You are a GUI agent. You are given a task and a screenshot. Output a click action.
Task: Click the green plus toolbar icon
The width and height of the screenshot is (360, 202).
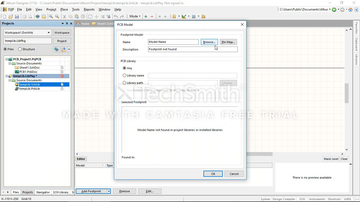tap(146, 17)
